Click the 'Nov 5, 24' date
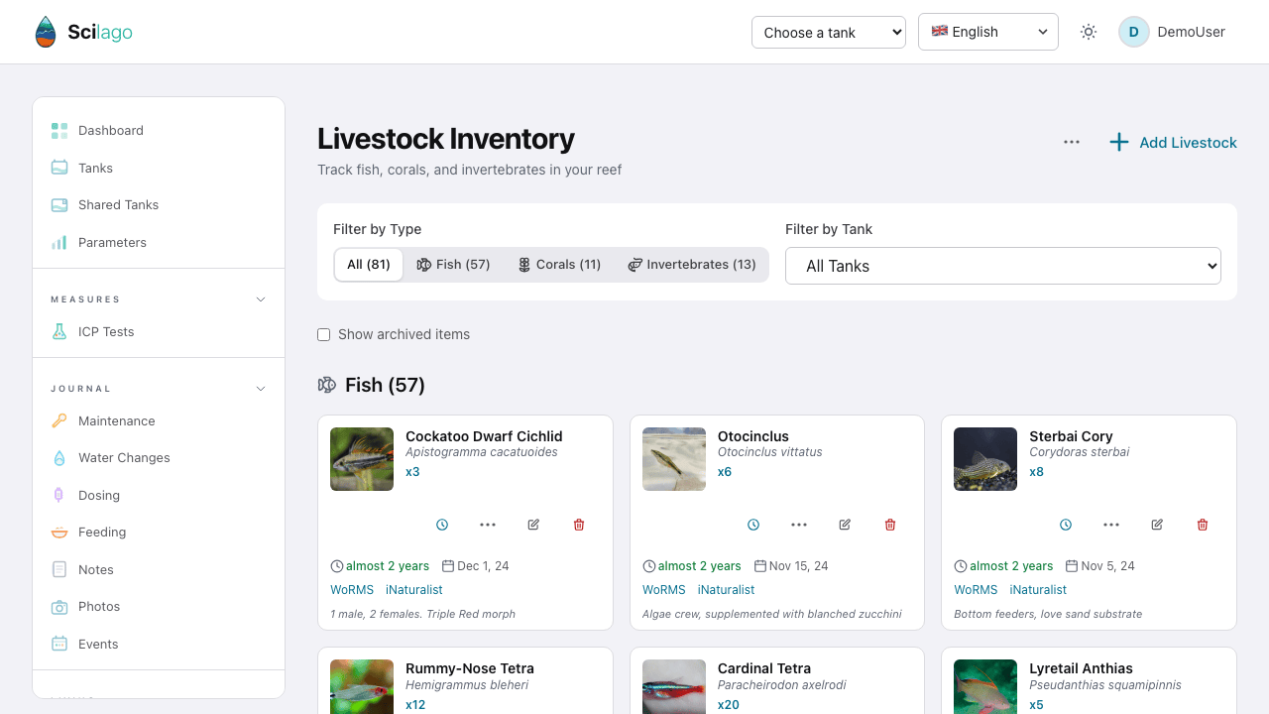Viewport: 1269px width, 714px height. [1107, 566]
